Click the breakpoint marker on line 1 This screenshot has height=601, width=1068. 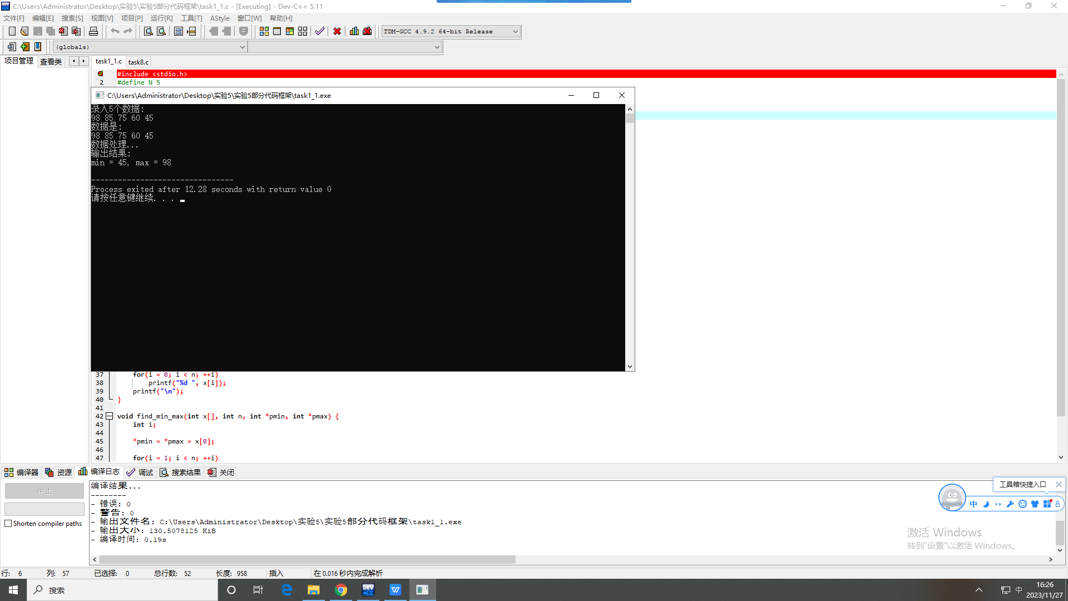point(101,73)
